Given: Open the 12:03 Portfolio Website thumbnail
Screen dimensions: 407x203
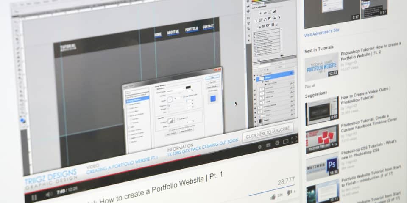Looking at the screenshot, I should [322, 67].
